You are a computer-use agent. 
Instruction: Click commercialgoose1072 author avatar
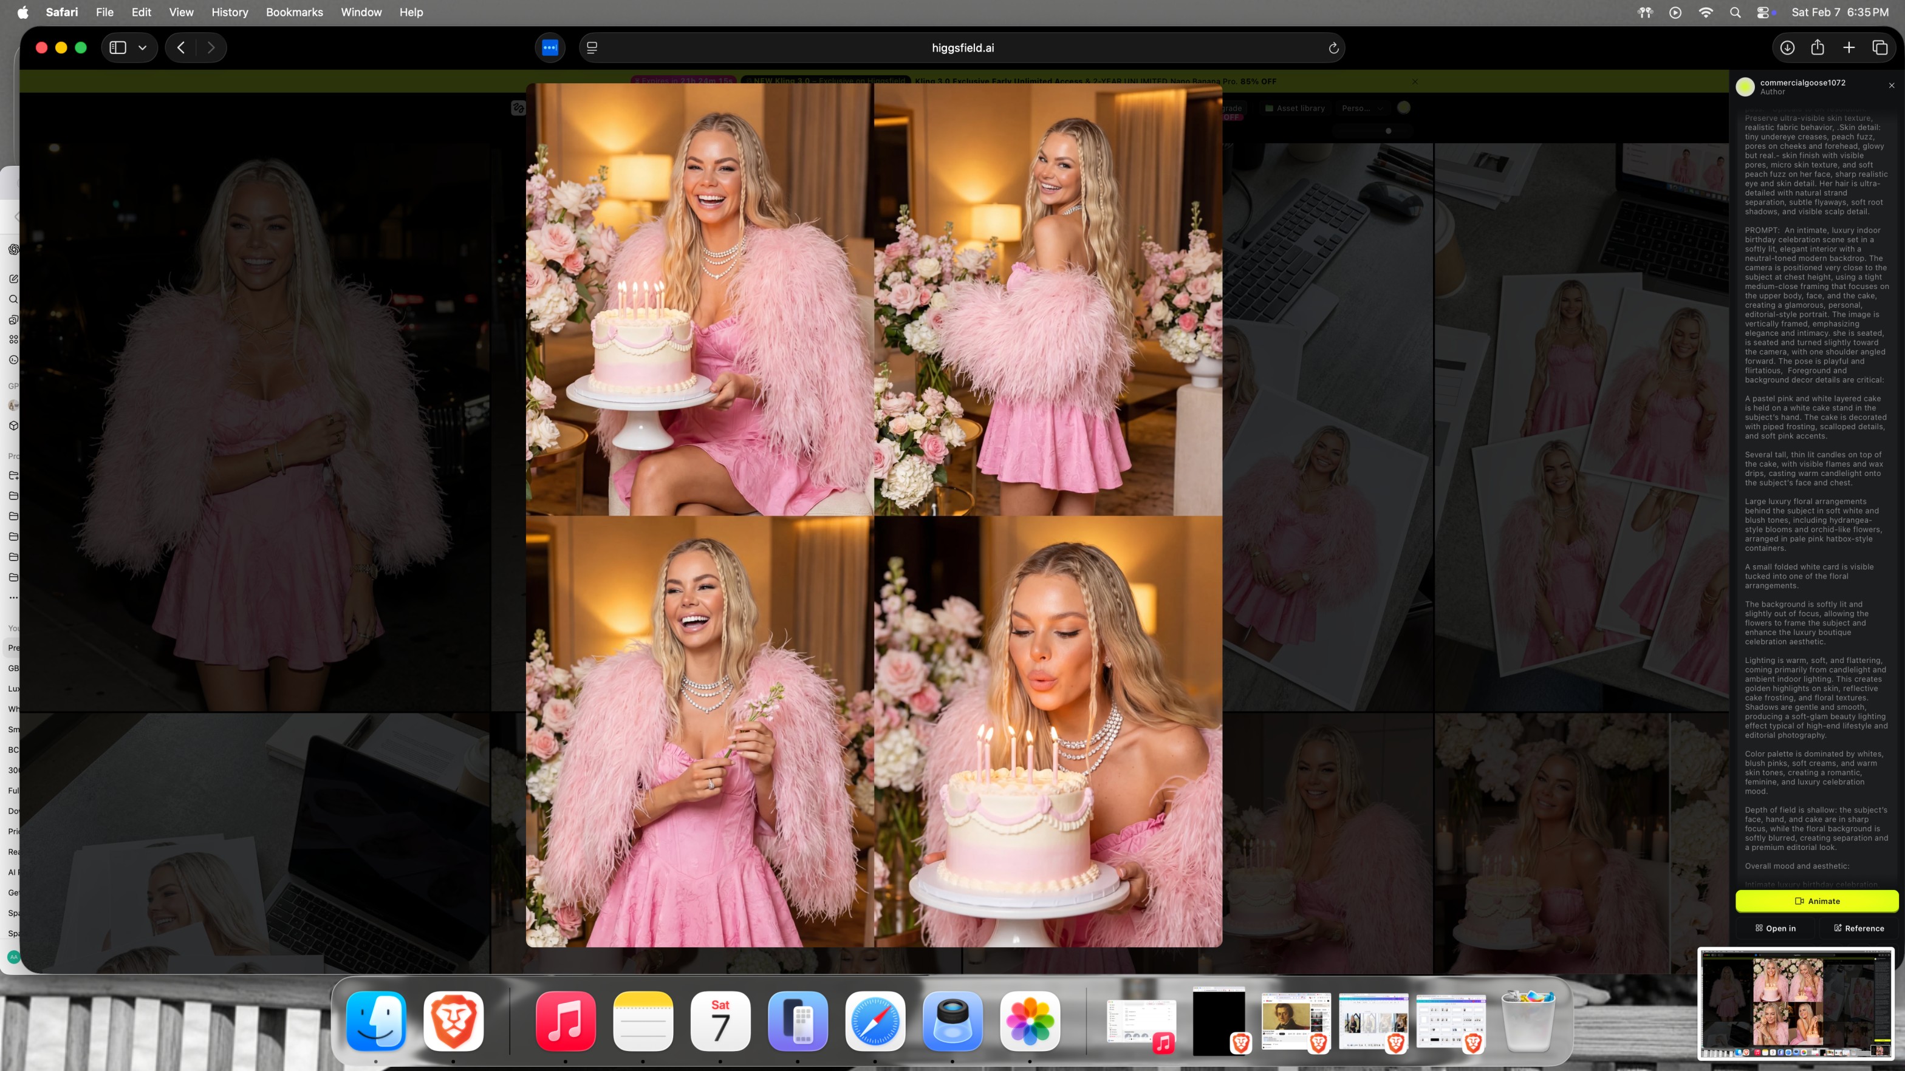[1745, 87]
